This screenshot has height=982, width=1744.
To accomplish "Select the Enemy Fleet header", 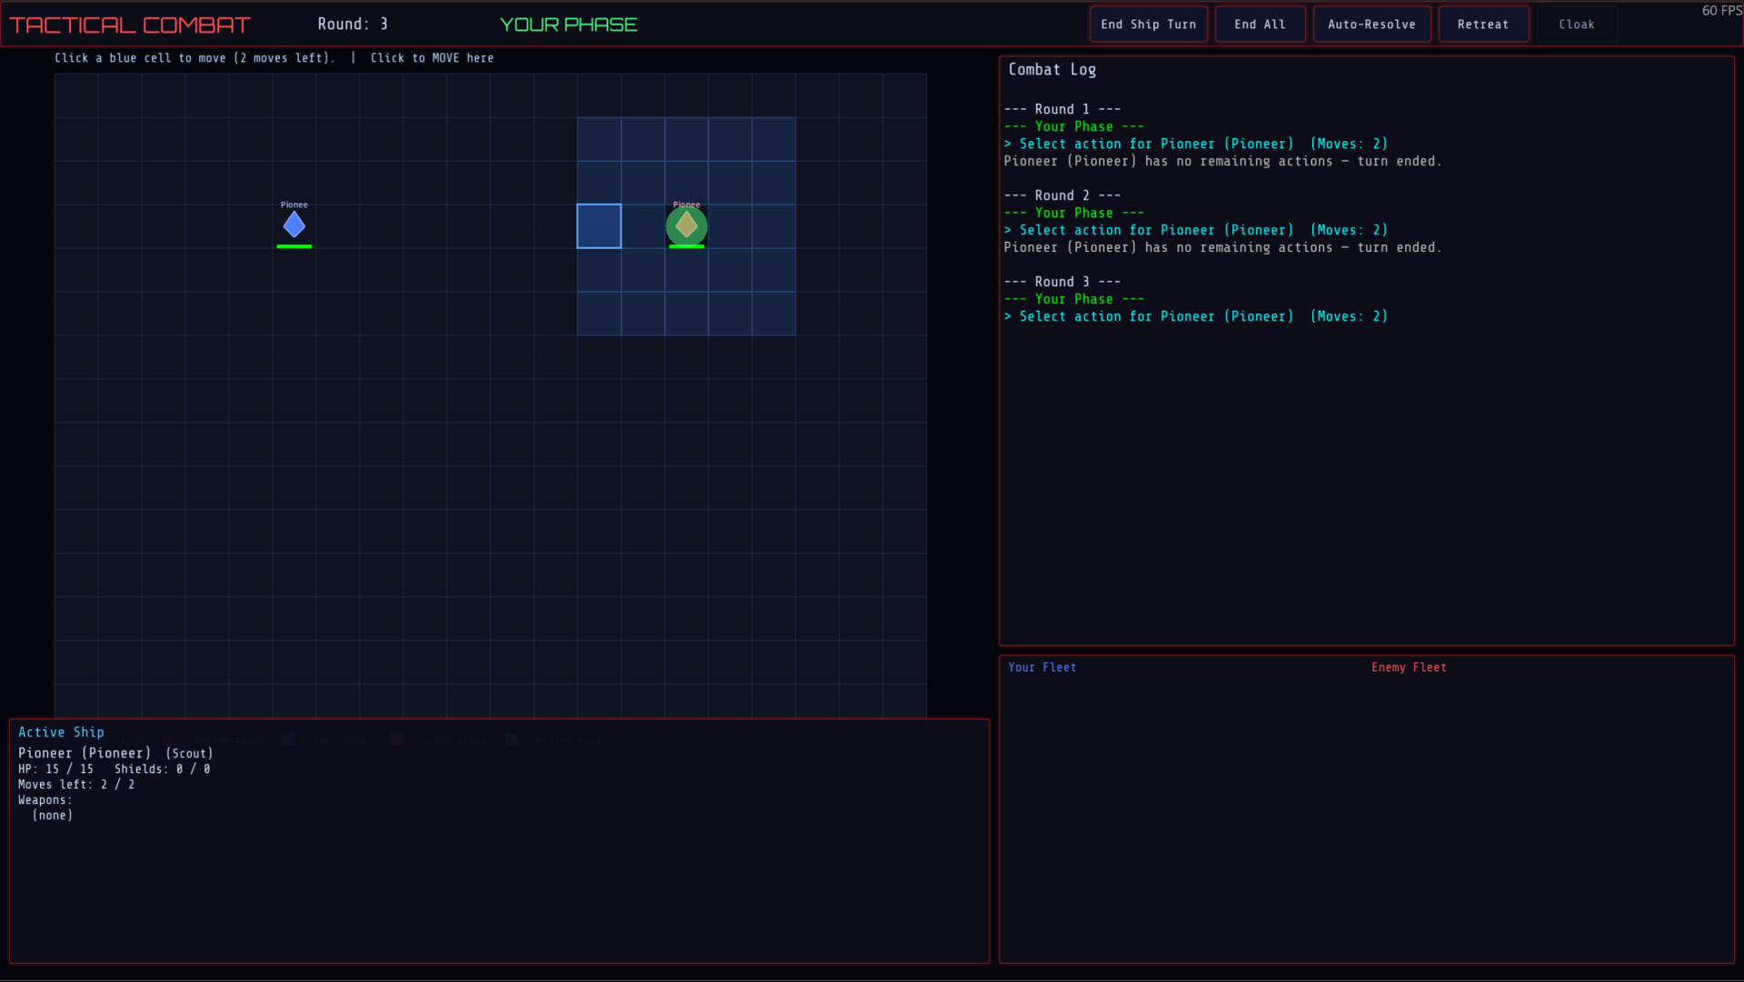I will pos(1408,667).
